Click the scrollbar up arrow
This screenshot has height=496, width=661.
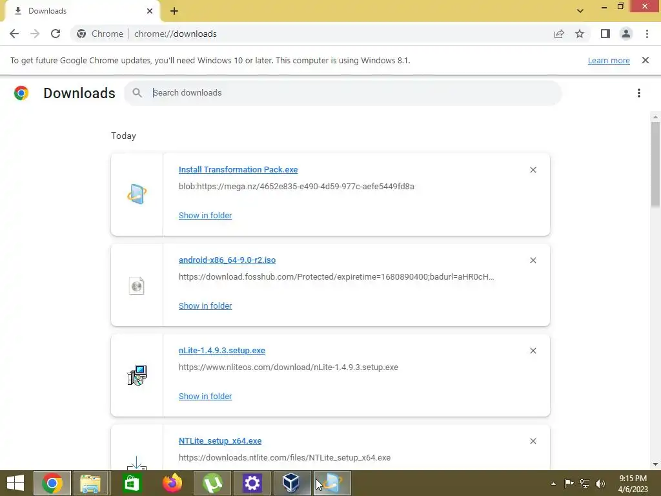655,117
